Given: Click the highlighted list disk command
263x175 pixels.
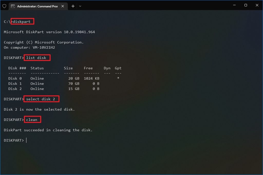Looking at the screenshot, I should (x=37, y=58).
